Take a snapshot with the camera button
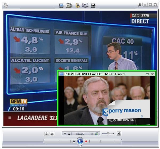Screen dimensions: 160x149 coord(52,134)
